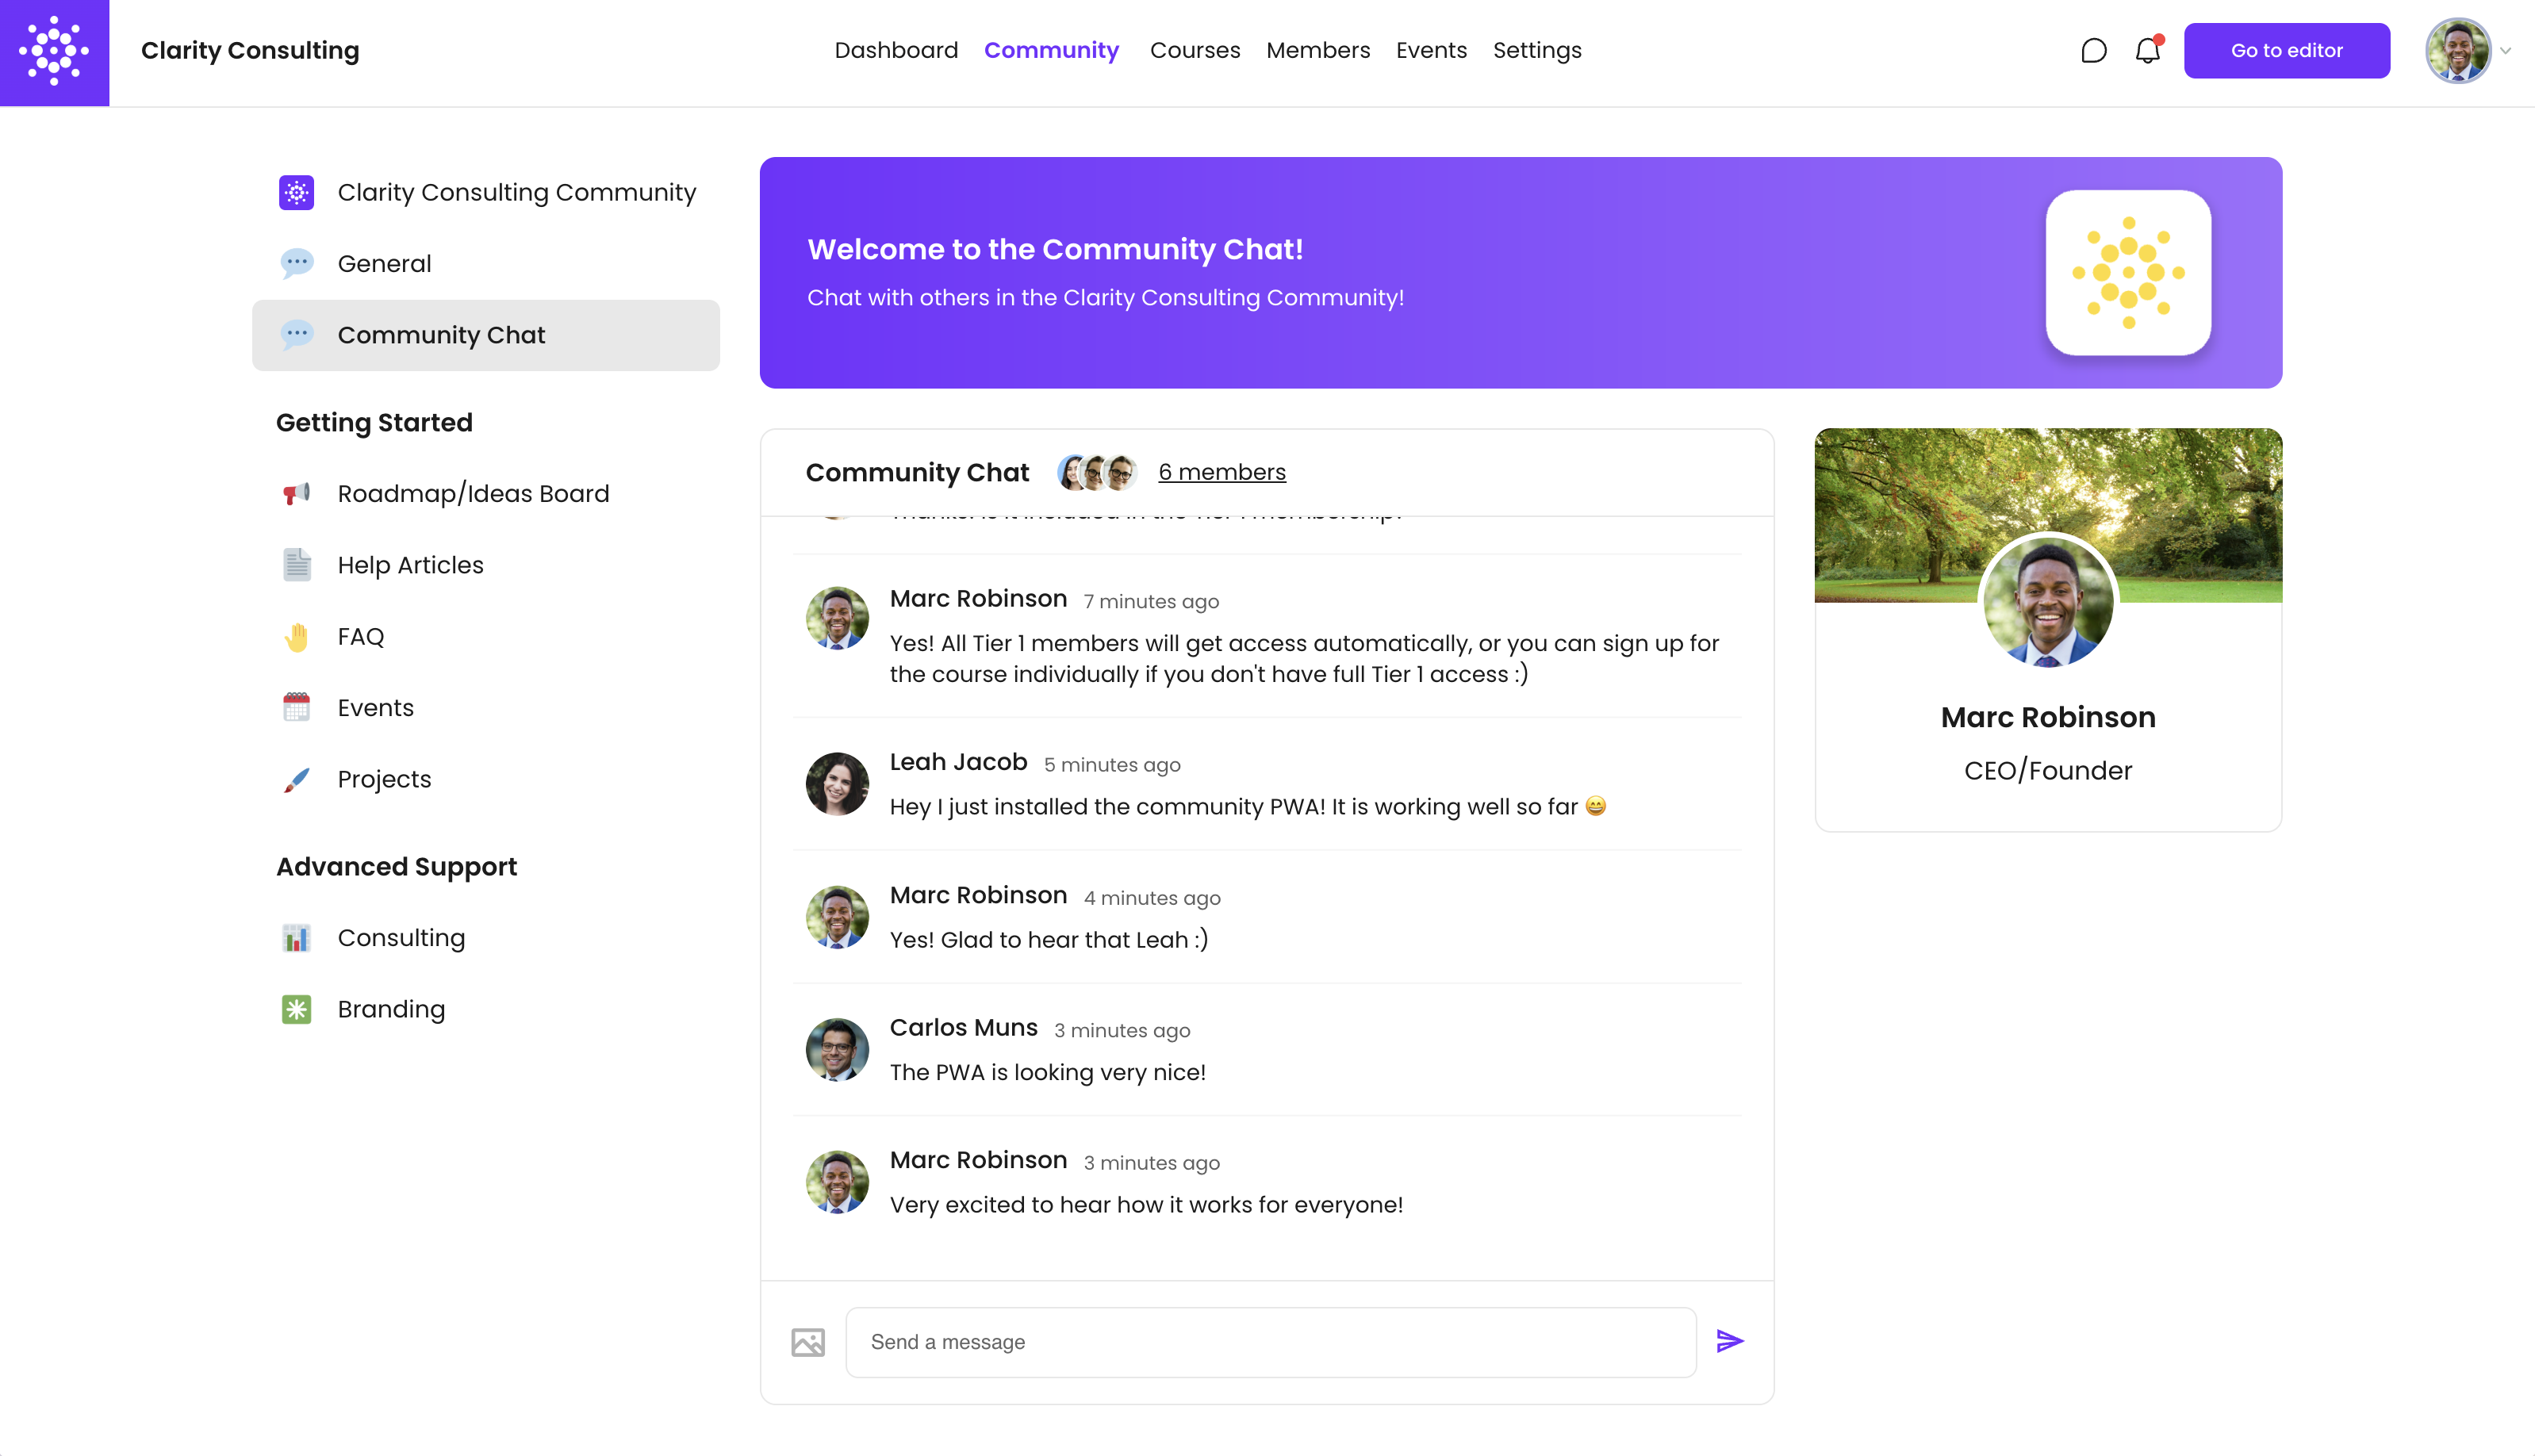Click the image attachment icon
The width and height of the screenshot is (2535, 1456).
tap(808, 1342)
